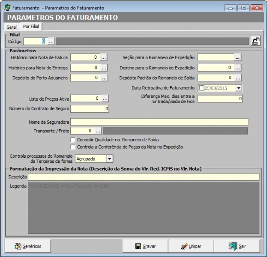The height and width of the screenshot is (257, 267).
Task: Open lookup for Histórico para Nota de Entrega
Action: point(104,68)
